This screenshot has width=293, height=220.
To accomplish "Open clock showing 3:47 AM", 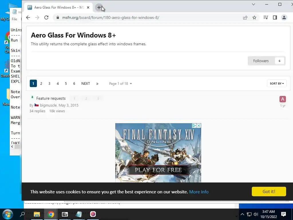I will (268, 214).
